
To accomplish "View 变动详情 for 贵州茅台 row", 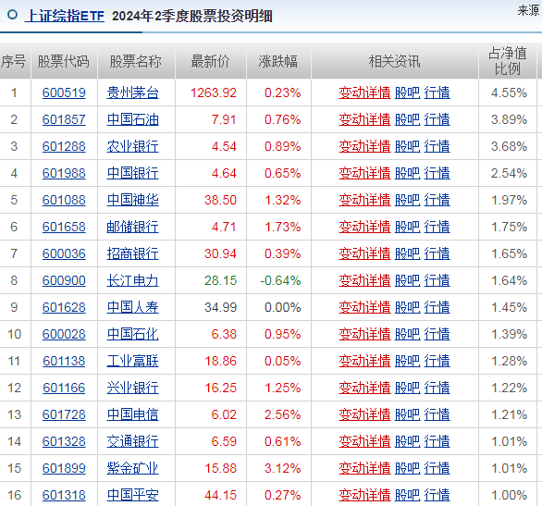I will [364, 93].
